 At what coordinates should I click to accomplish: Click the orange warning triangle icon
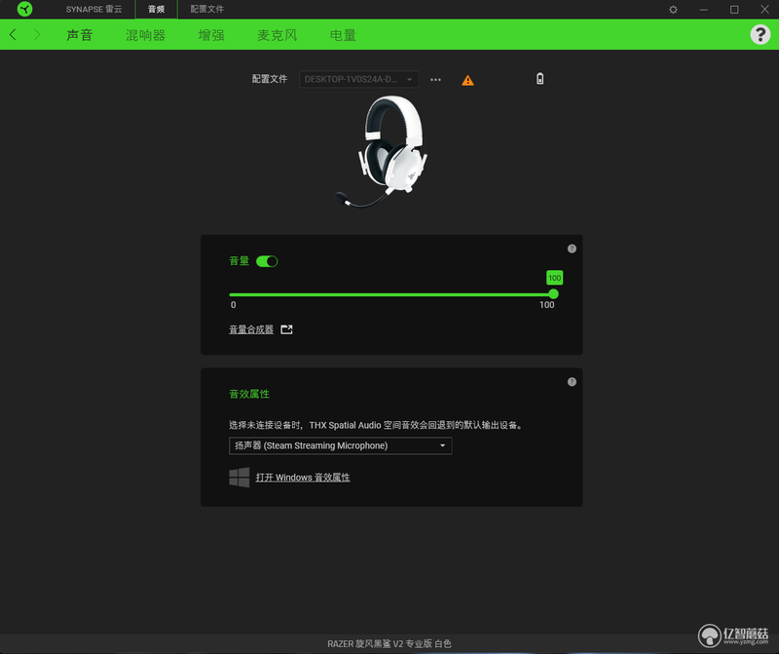click(x=467, y=80)
